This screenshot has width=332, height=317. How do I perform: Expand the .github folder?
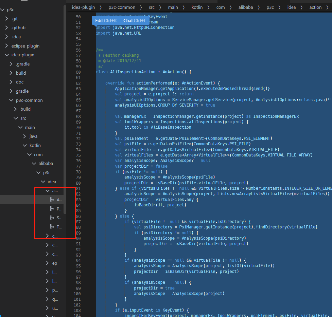[x=19, y=27]
